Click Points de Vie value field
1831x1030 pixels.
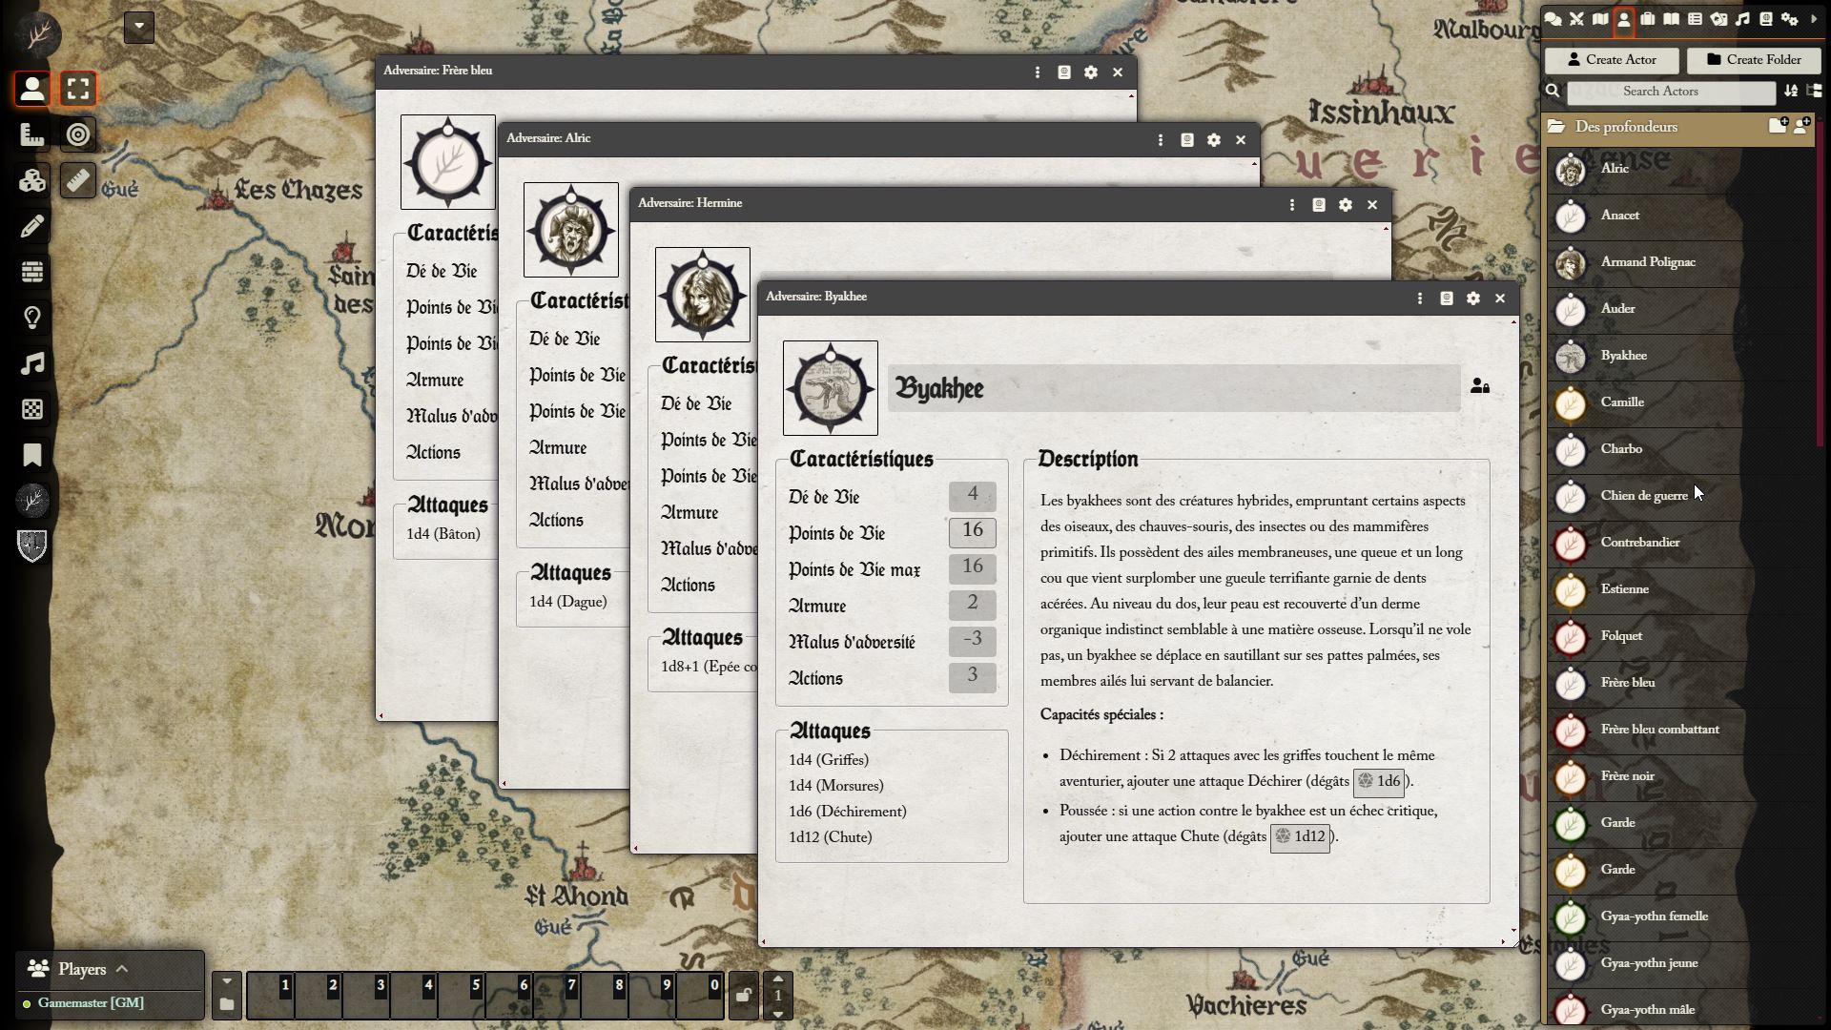[x=972, y=532]
